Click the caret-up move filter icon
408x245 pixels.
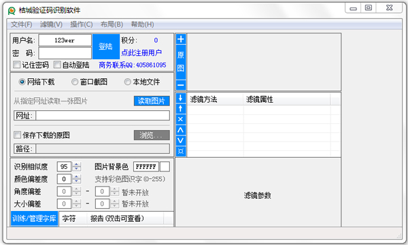tap(181, 130)
